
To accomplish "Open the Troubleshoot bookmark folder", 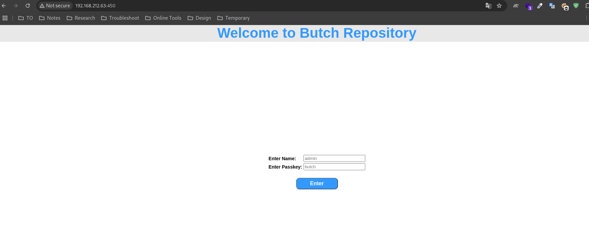I will click(120, 18).
